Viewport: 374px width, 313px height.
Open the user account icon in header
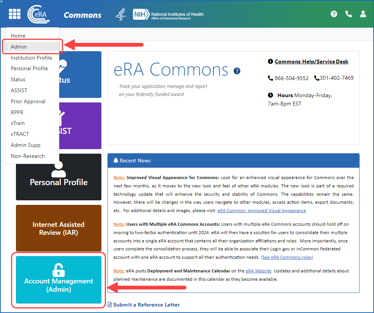pyautogui.click(x=363, y=14)
